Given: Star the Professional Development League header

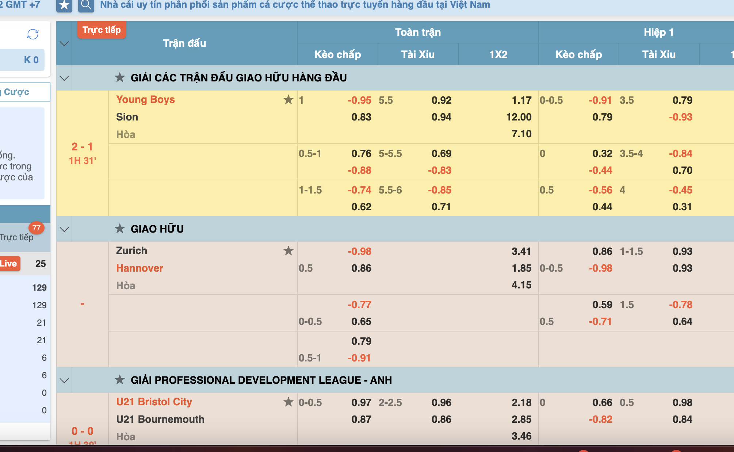Looking at the screenshot, I should tap(120, 380).
